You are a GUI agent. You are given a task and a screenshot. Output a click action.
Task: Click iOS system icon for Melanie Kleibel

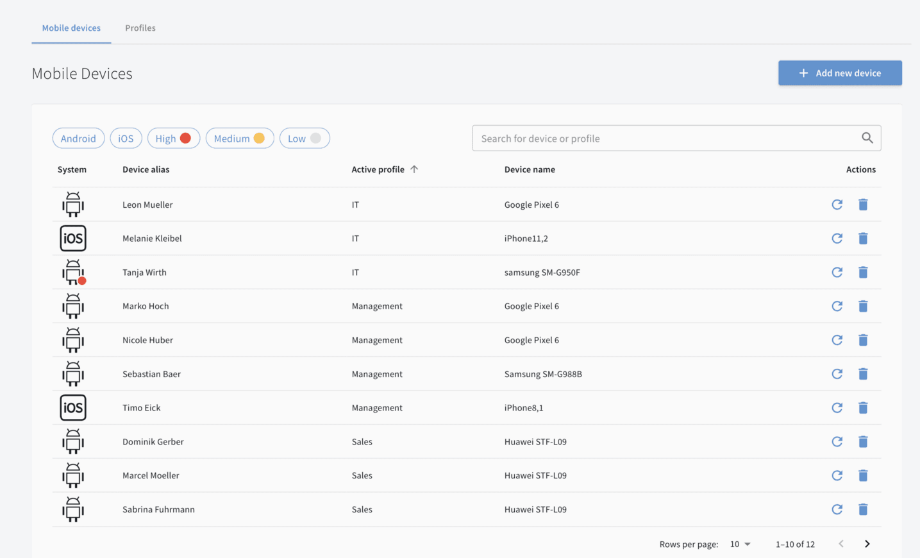tap(73, 239)
